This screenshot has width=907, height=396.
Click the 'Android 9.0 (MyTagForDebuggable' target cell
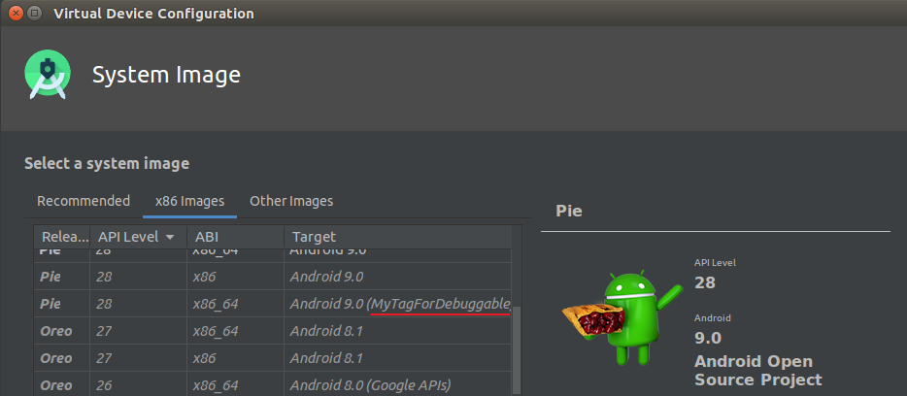398,304
